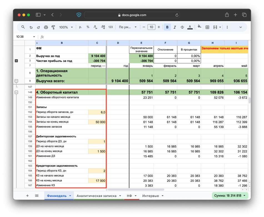The image size is (264, 217).
Task: Open the text color picker
Action: pyautogui.click(x=190, y=27)
